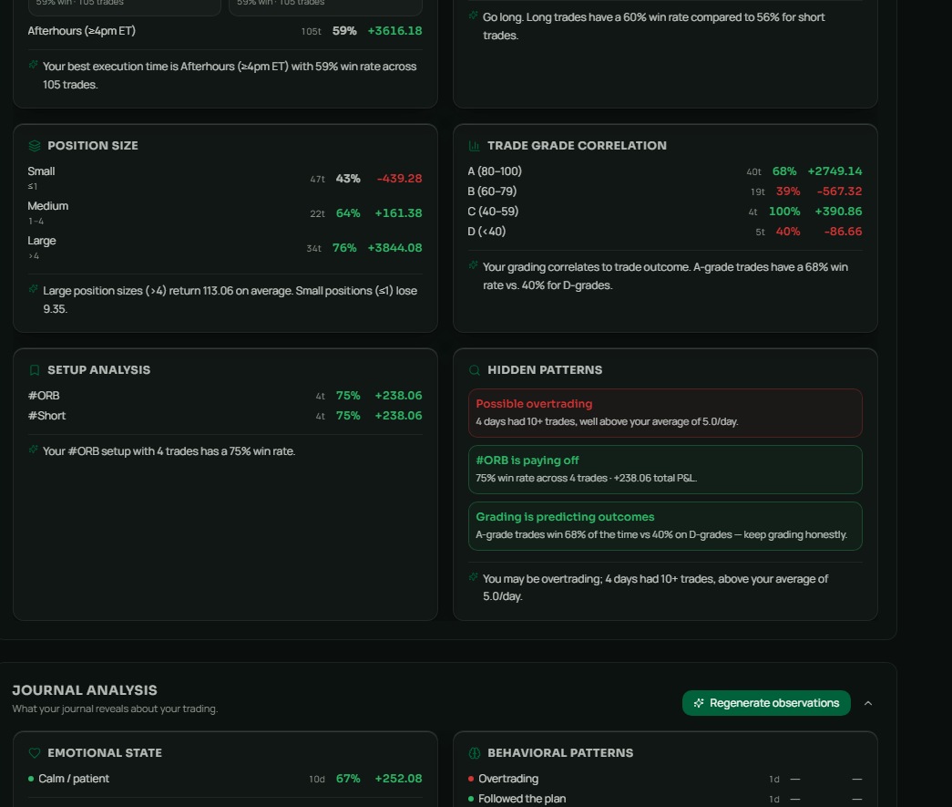Click the Calm / patient emotional state row
Screen dimensions: 952x807
225,779
